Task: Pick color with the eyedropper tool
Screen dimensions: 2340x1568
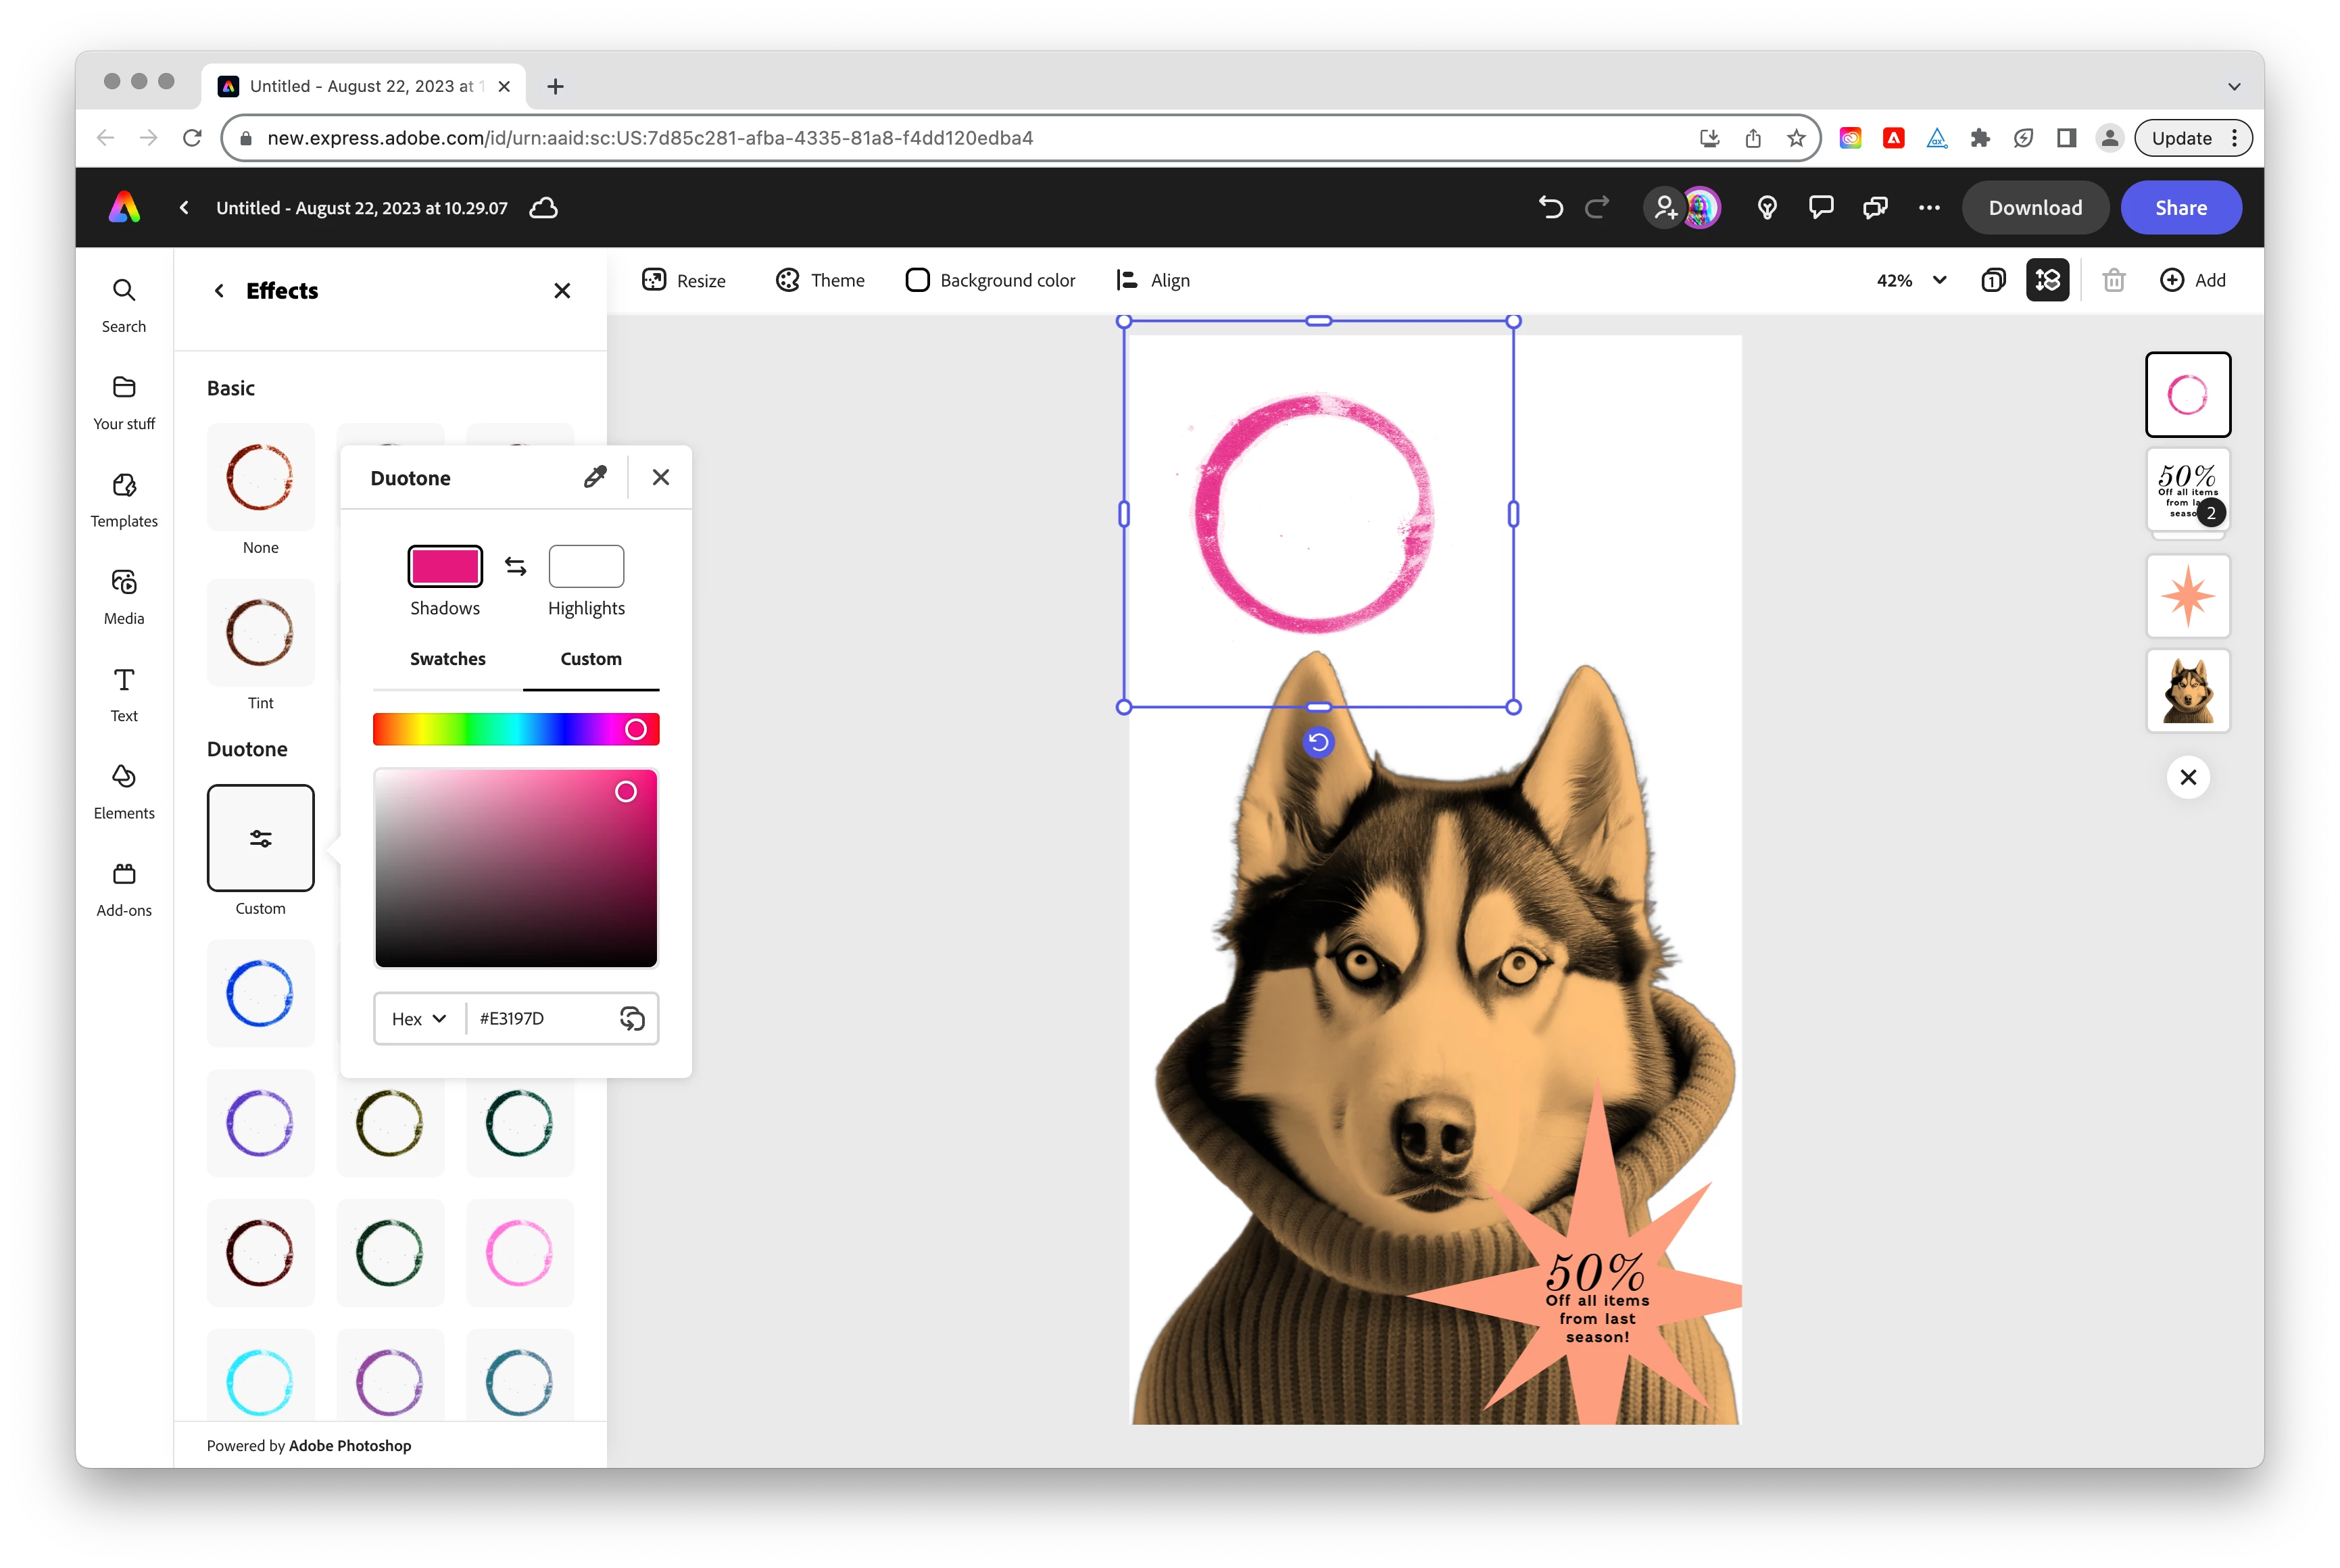Action: pos(595,477)
